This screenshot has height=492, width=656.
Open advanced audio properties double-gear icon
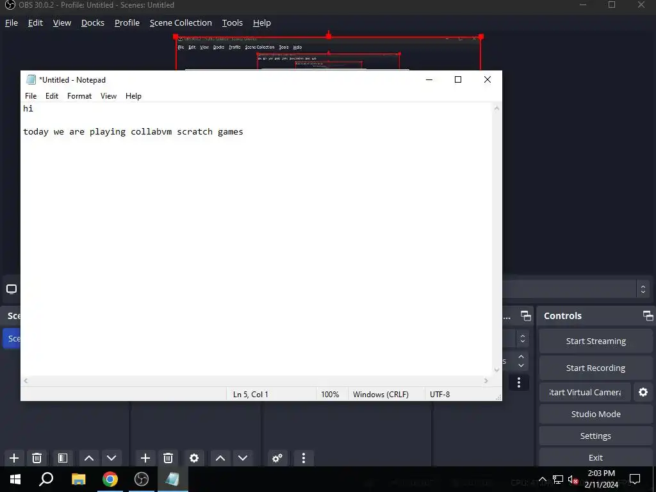(x=277, y=458)
